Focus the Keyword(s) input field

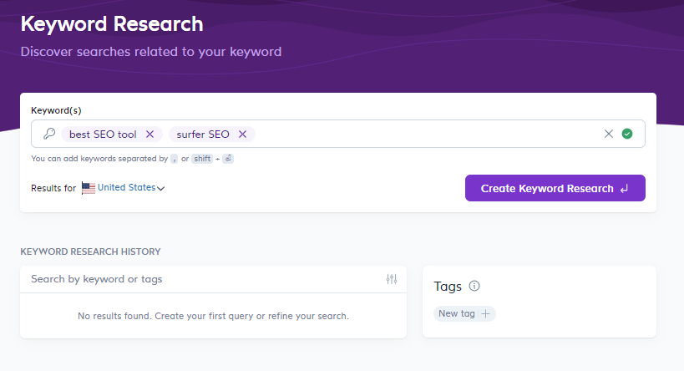pos(338,134)
